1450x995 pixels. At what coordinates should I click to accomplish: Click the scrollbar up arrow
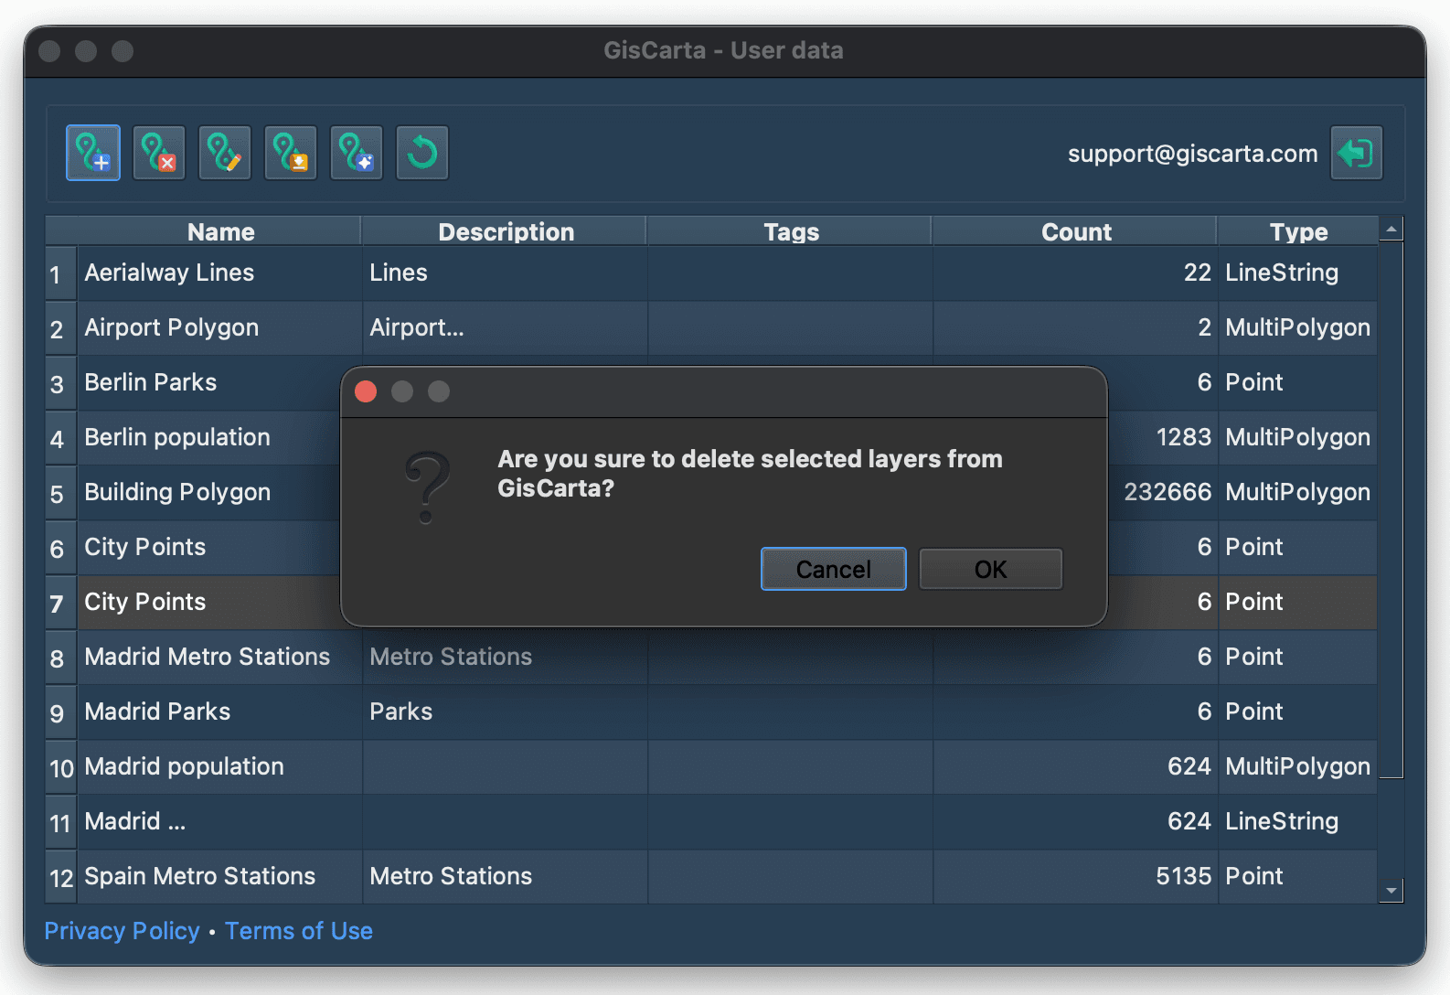1391,229
